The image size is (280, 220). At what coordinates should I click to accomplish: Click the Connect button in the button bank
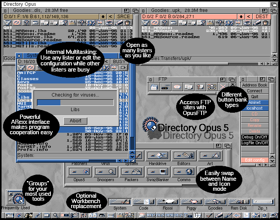[x=255, y=91]
